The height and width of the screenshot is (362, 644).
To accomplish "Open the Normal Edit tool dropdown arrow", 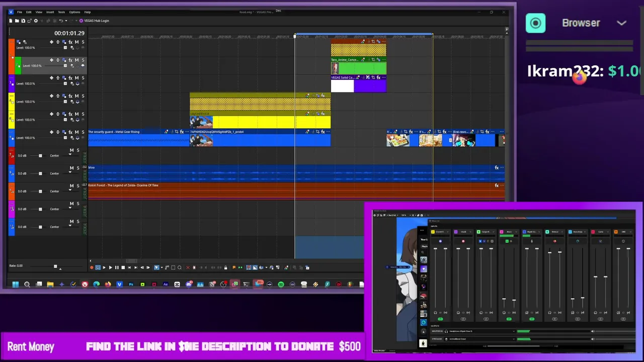I will pos(162,267).
